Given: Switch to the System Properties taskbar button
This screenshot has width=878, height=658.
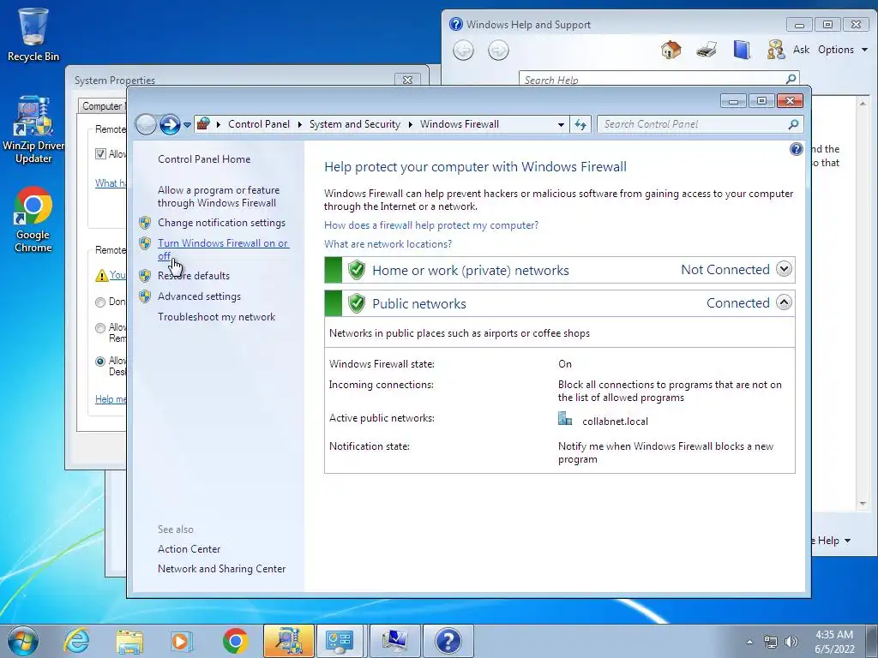Looking at the screenshot, I should 394,641.
